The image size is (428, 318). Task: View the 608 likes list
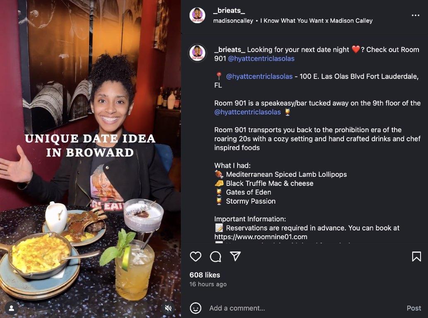click(205, 275)
